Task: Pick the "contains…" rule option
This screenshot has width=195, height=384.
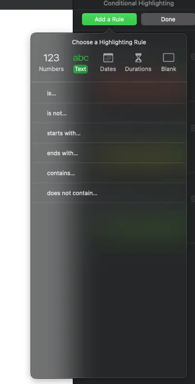Action: (x=109, y=173)
